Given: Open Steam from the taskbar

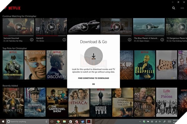Looking at the screenshot, I should point(83,122).
